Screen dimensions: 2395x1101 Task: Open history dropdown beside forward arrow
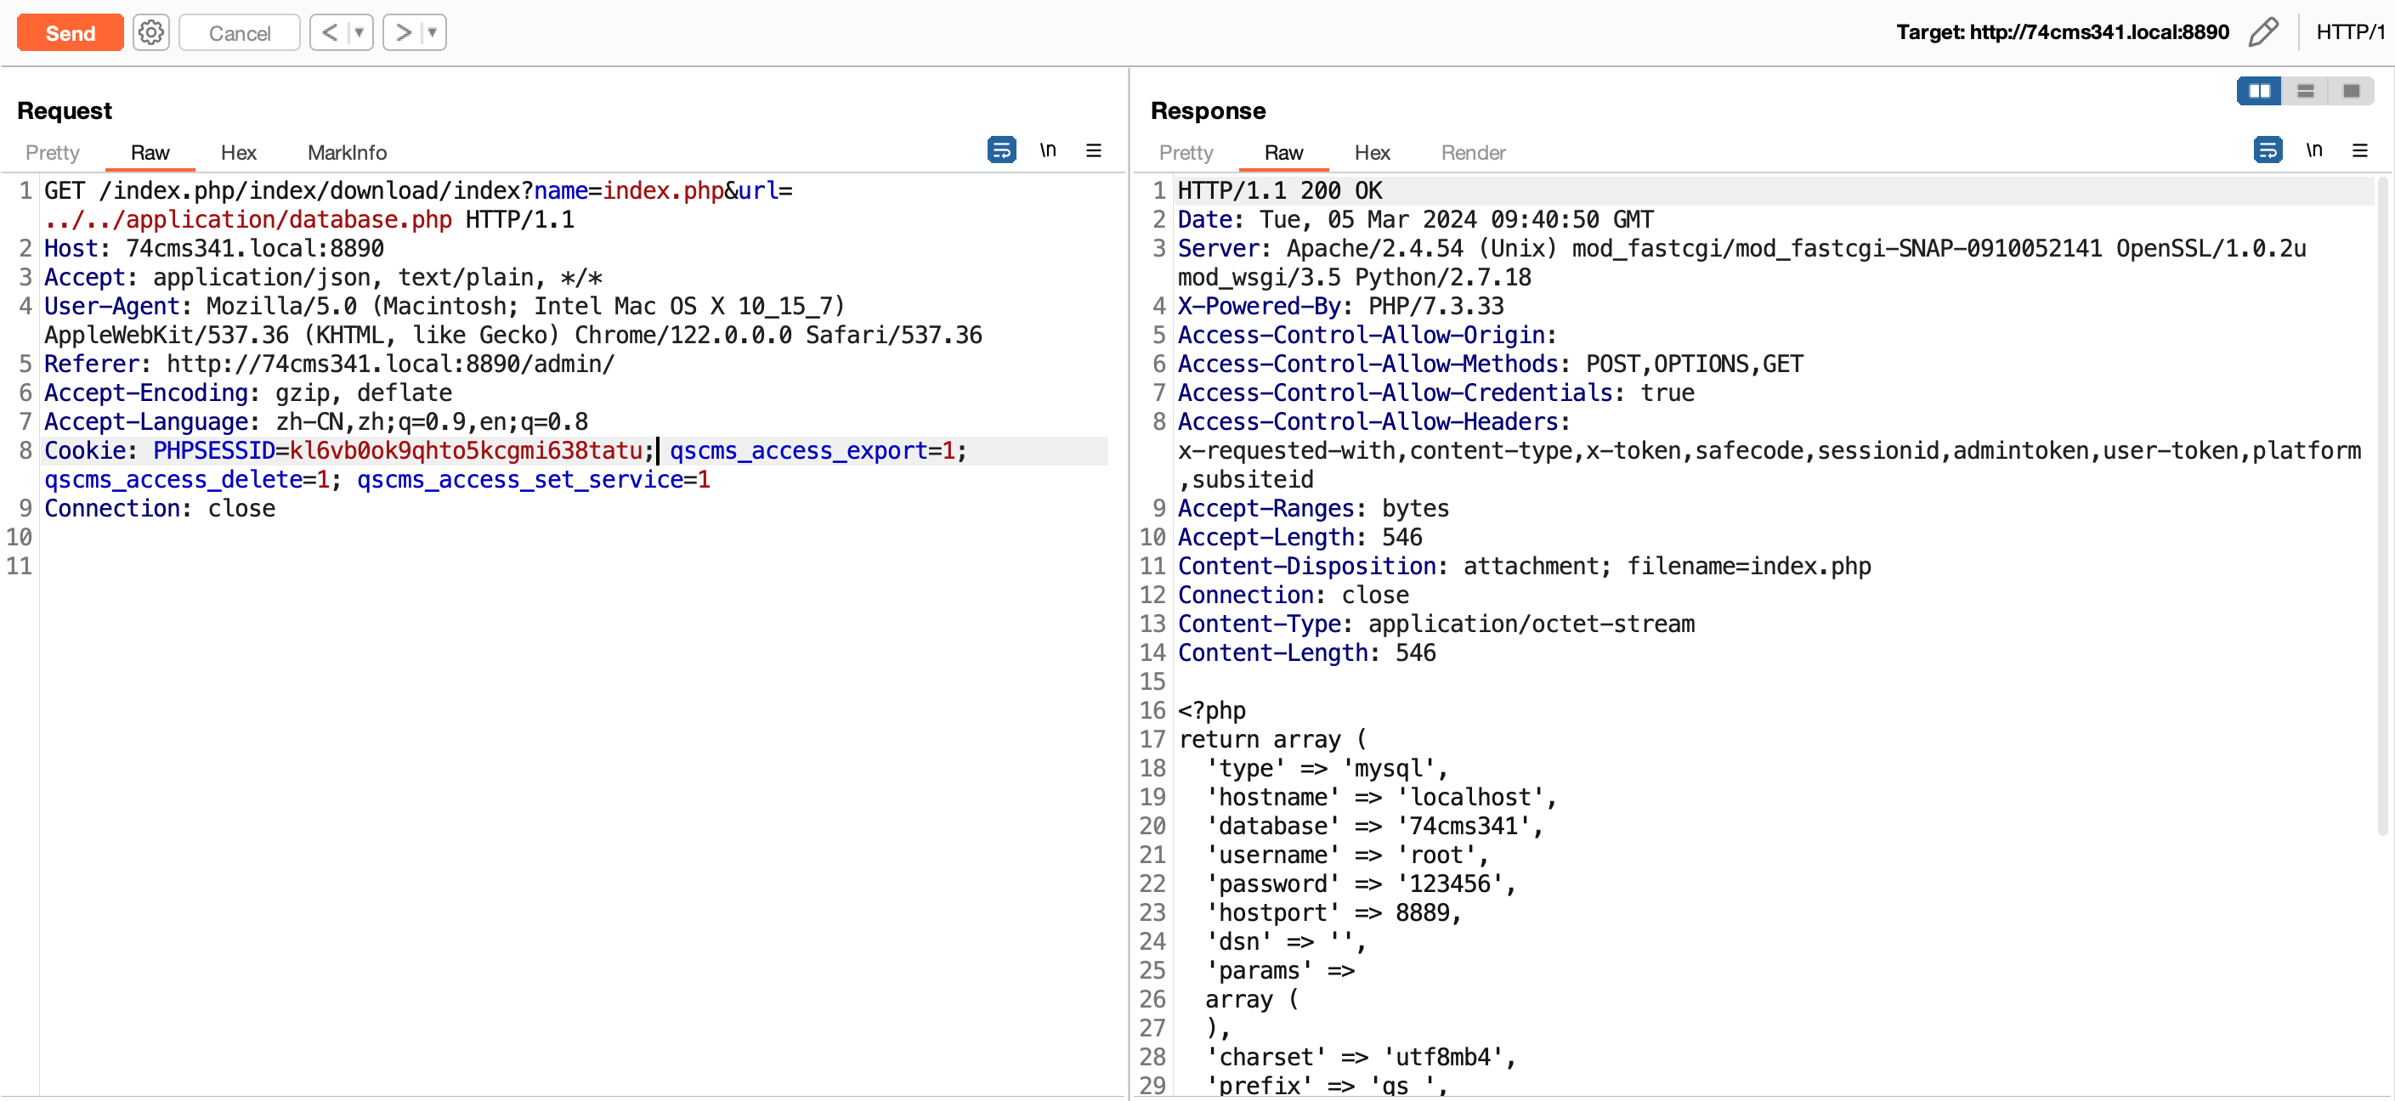point(433,32)
